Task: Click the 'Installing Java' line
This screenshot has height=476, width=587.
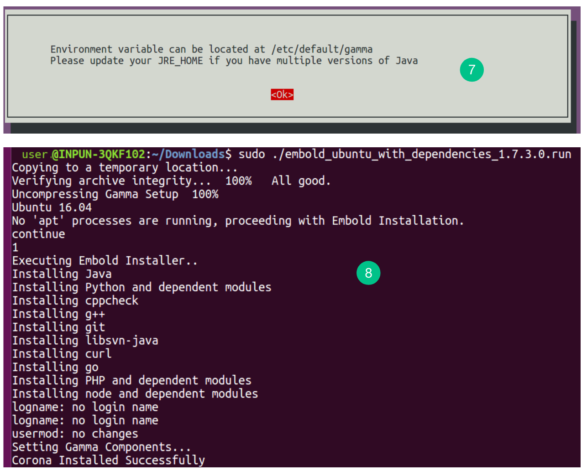Action: pyautogui.click(x=62, y=274)
